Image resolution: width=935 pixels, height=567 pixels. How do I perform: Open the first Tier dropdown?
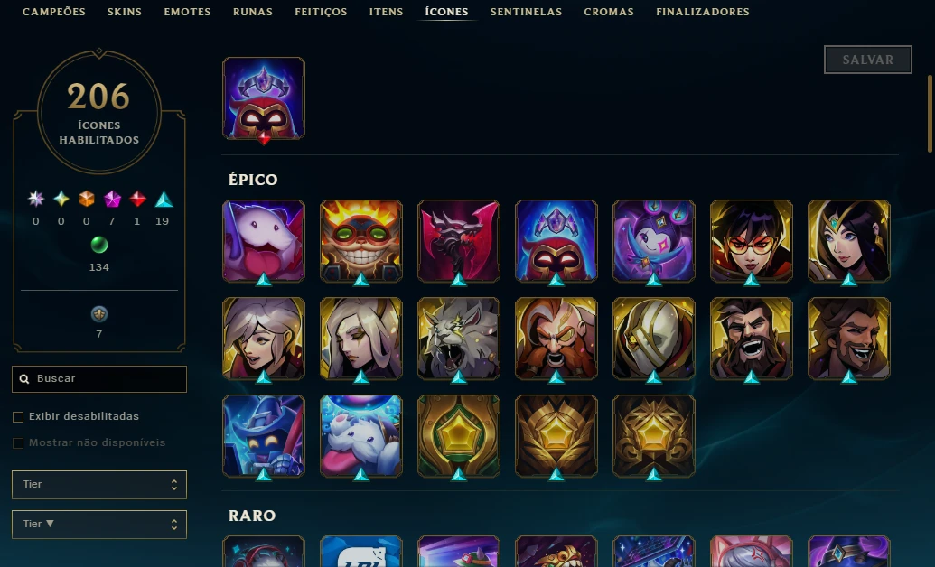coord(99,485)
